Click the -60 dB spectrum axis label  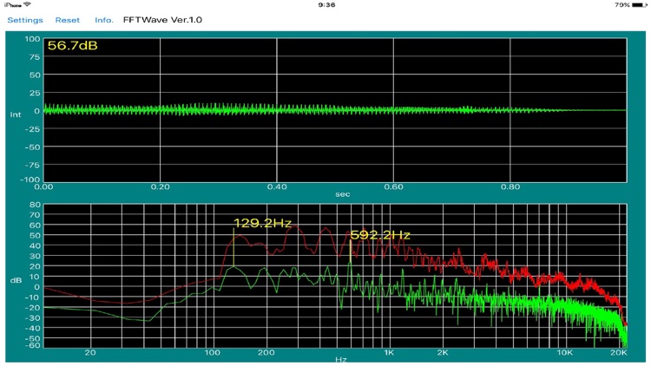click(33, 345)
